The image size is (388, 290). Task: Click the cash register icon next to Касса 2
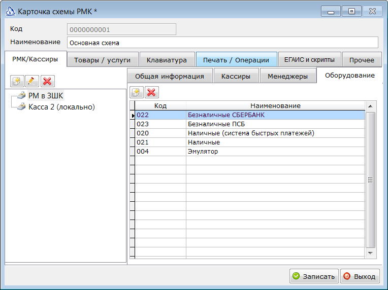click(22, 106)
